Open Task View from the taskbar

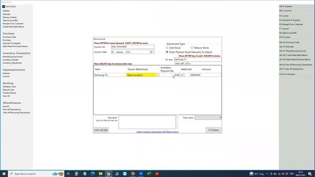tap(68, 174)
